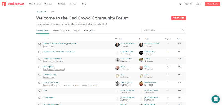222x105 pixels.
Task: Click the 'portfolio' tag
Action: coord(60,61)
